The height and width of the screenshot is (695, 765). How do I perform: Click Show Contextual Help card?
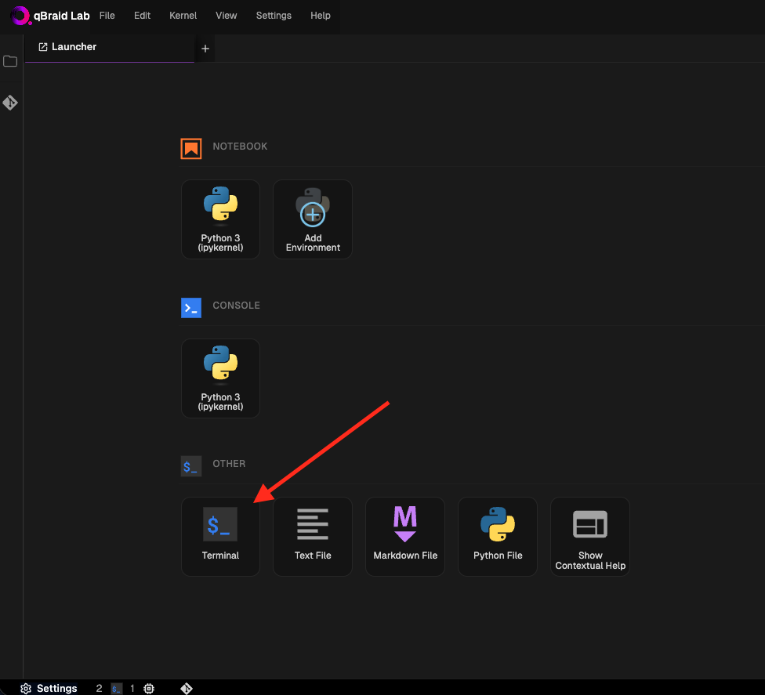[590, 537]
